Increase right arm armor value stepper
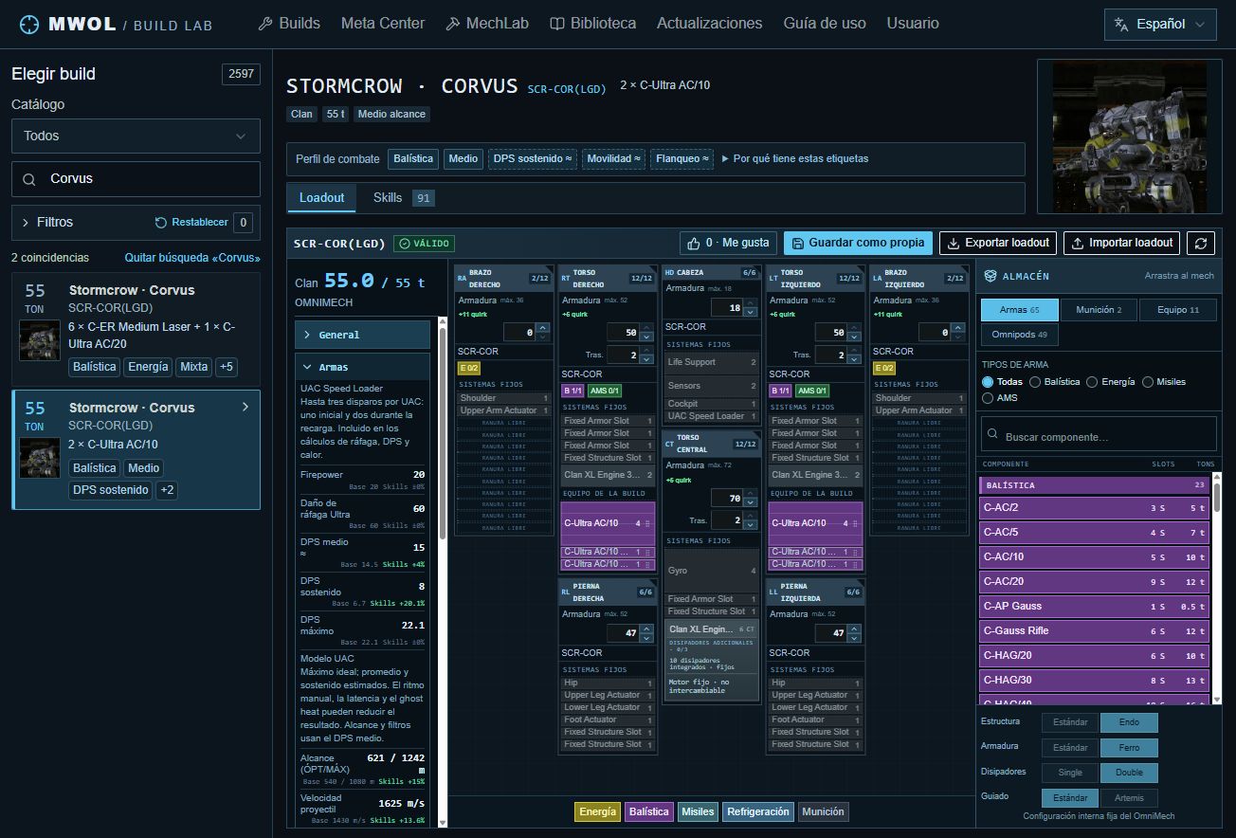1236x838 pixels. pos(543,328)
